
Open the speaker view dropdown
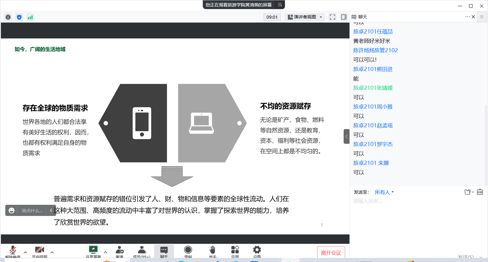tap(305, 17)
